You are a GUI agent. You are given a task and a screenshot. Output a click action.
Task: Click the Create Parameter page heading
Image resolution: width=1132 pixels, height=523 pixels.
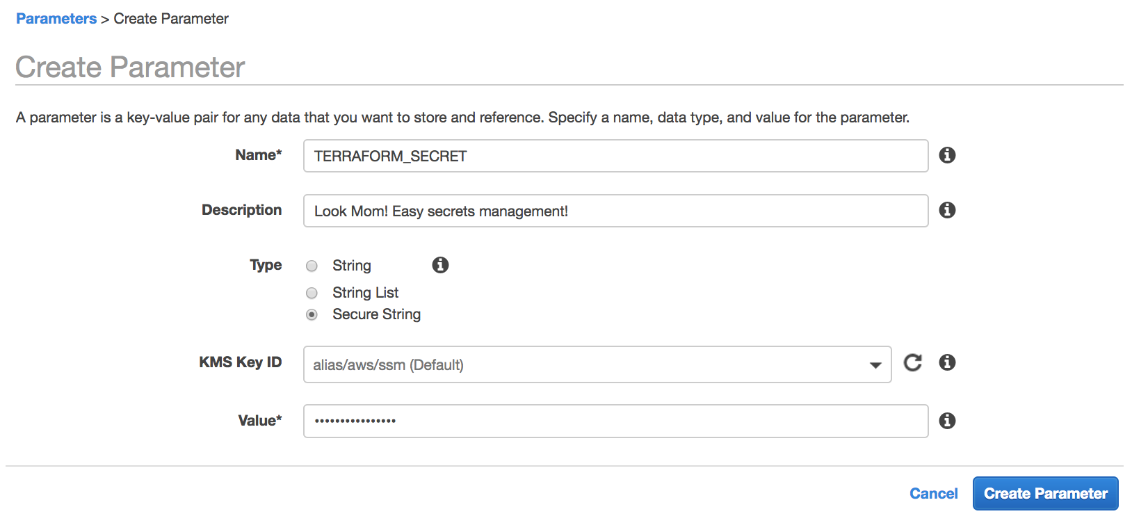[x=130, y=67]
